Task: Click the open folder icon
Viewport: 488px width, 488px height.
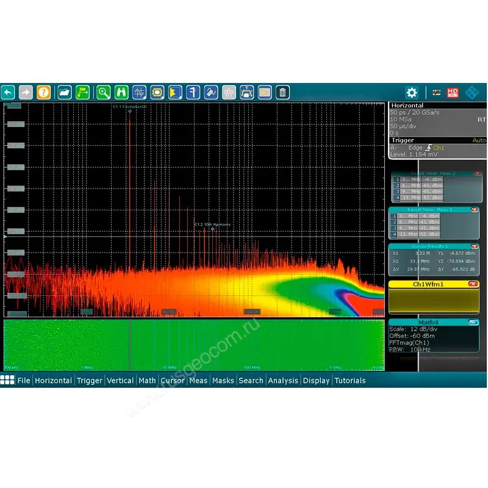Action: click(63, 92)
